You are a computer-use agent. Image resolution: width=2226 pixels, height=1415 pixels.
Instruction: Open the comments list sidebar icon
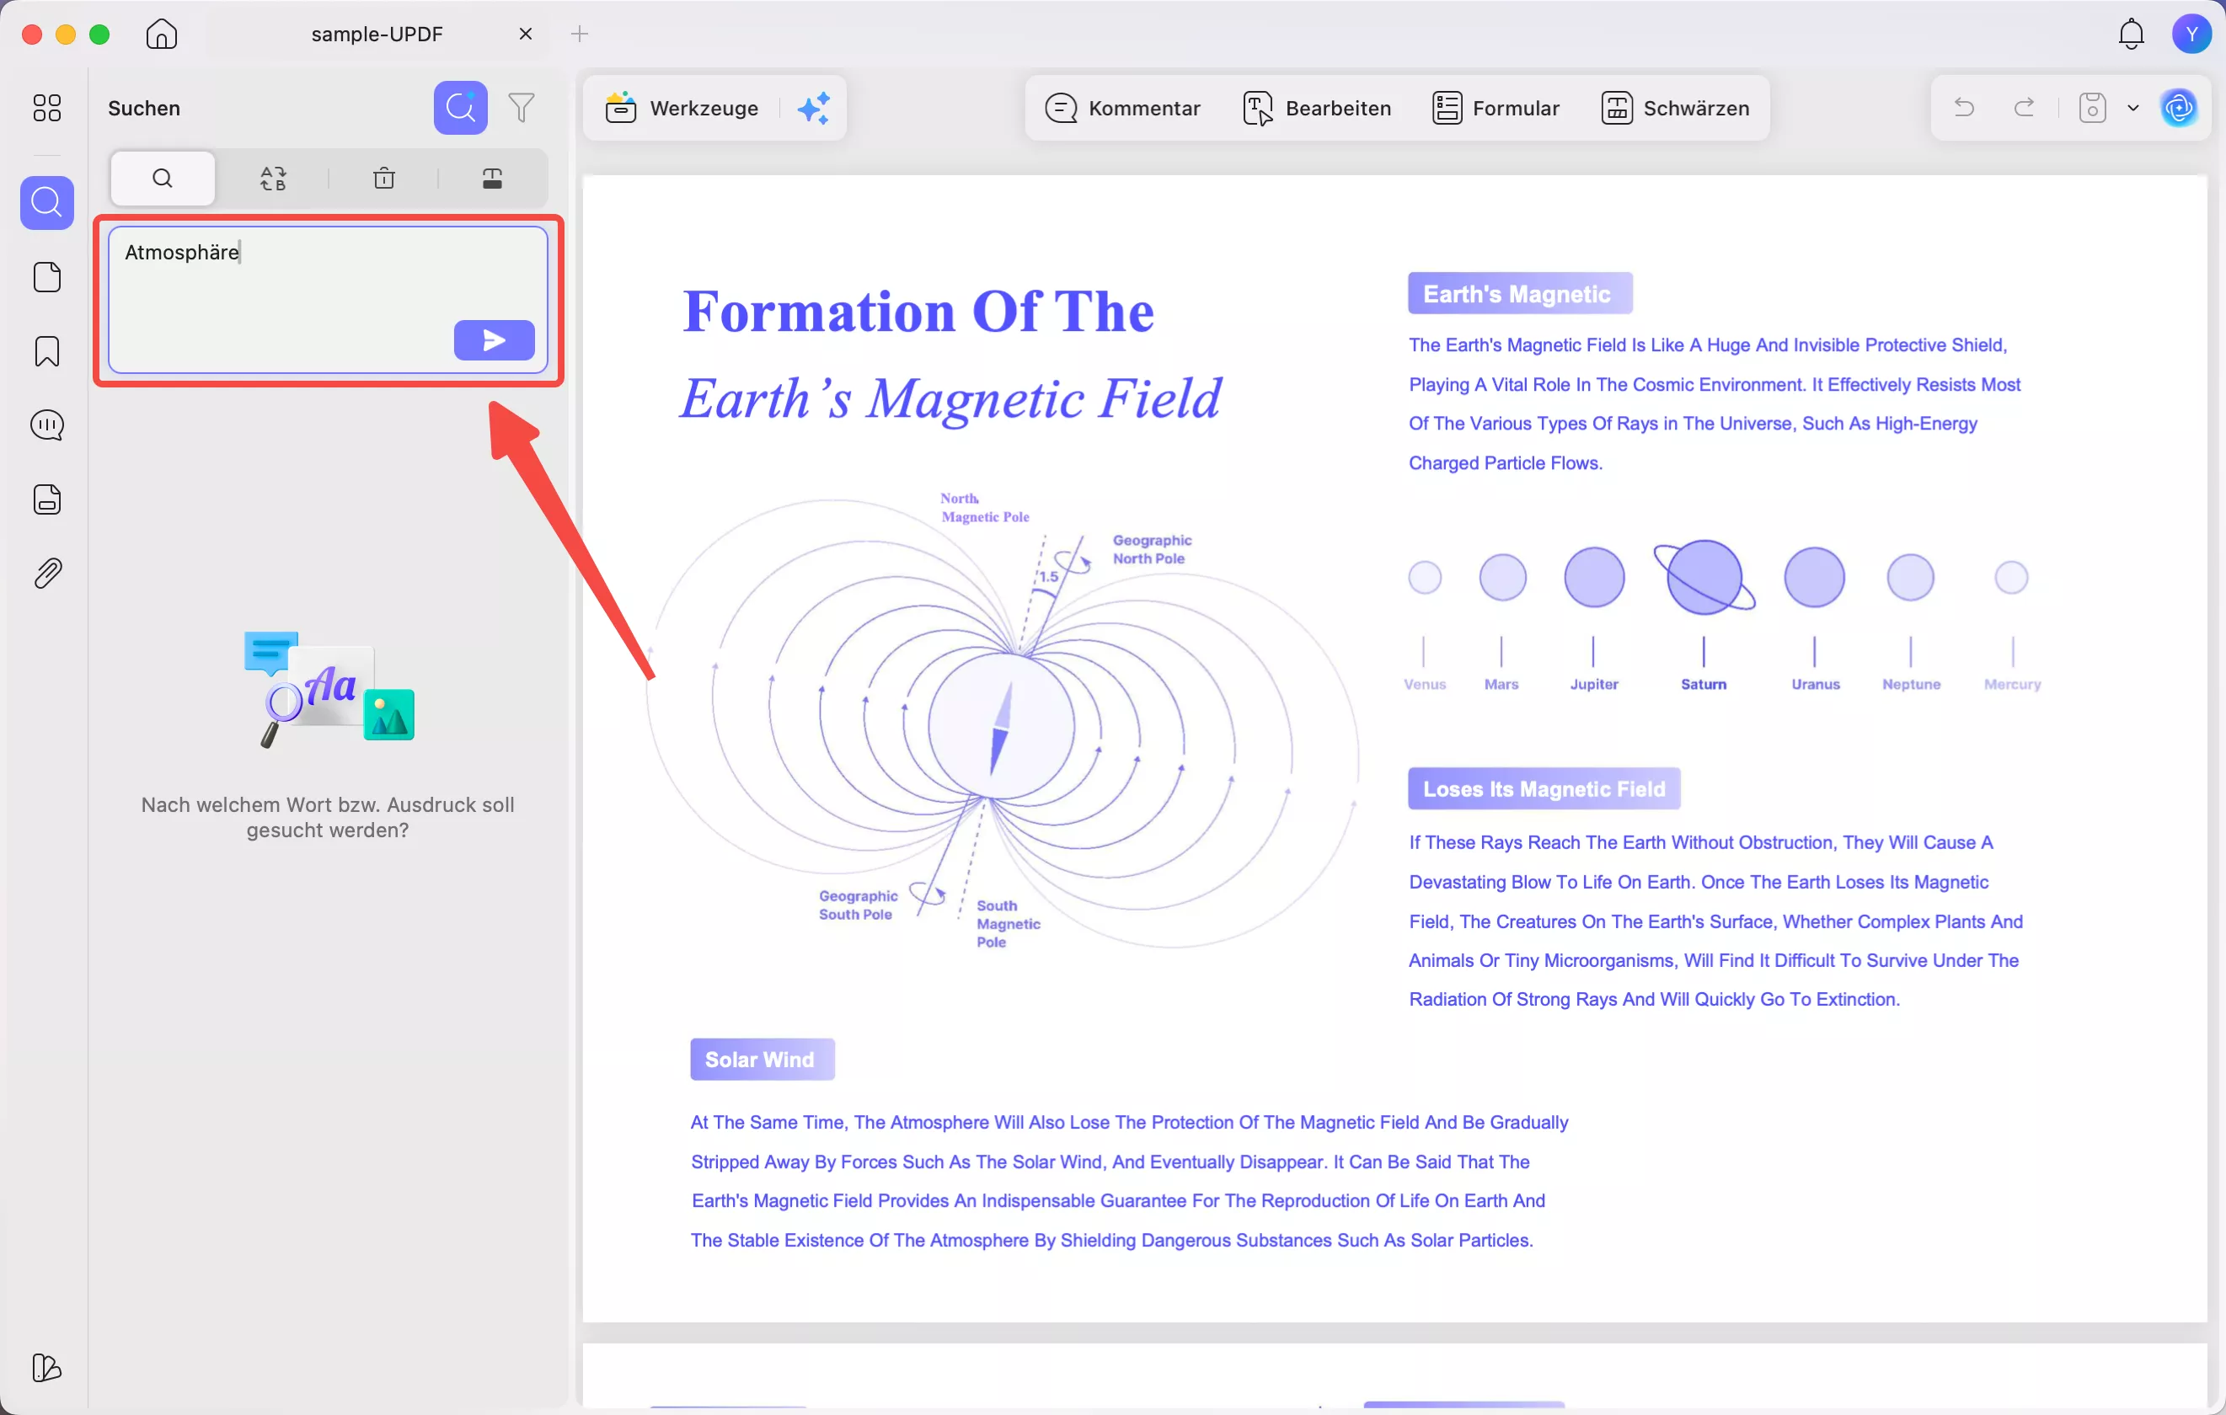[46, 425]
